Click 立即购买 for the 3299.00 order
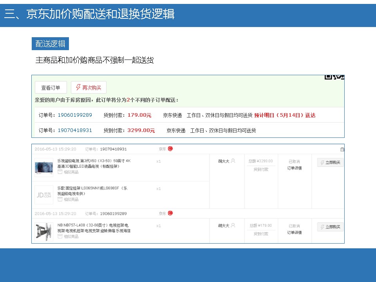 [x=330, y=162]
